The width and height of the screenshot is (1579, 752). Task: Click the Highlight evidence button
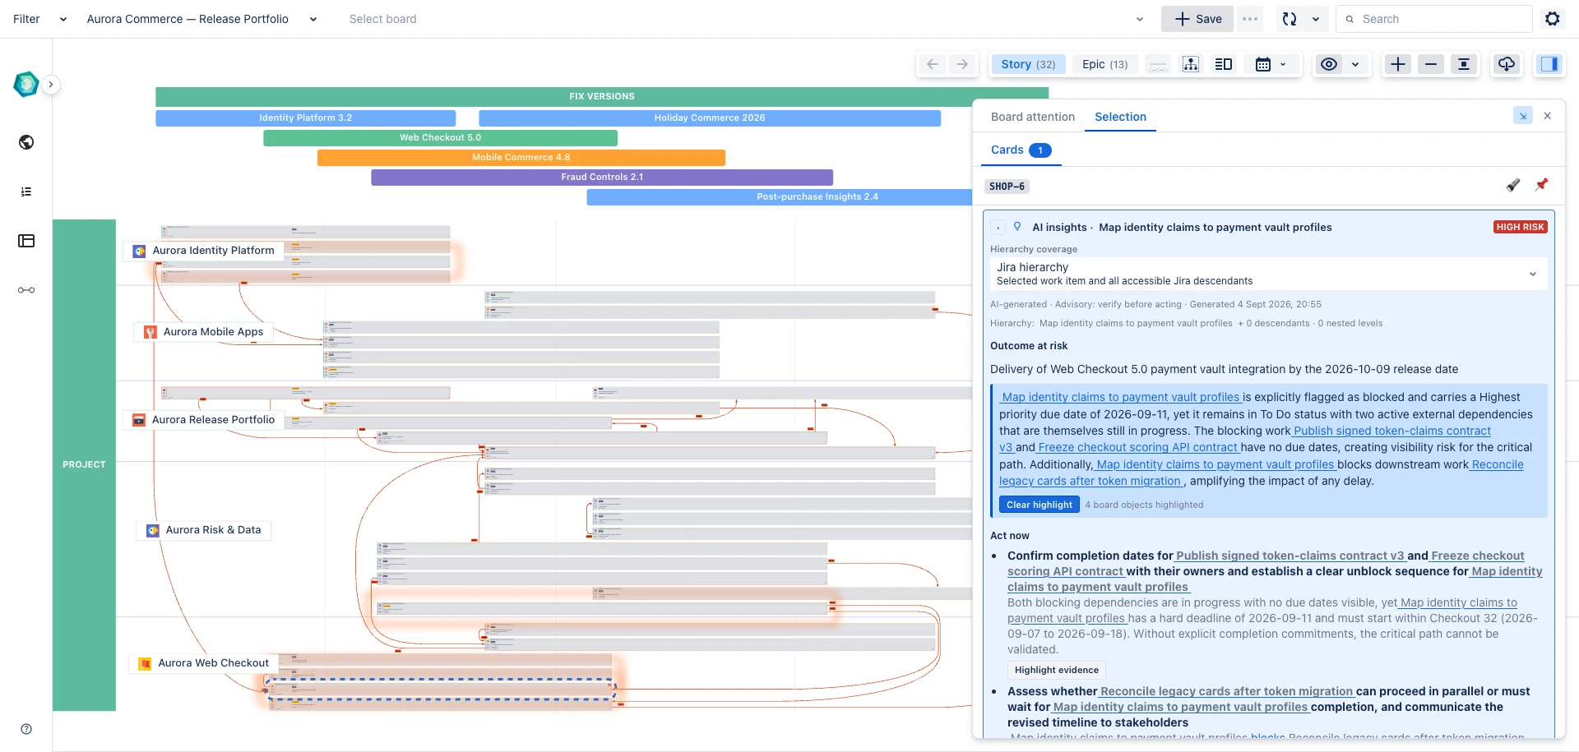(1057, 670)
